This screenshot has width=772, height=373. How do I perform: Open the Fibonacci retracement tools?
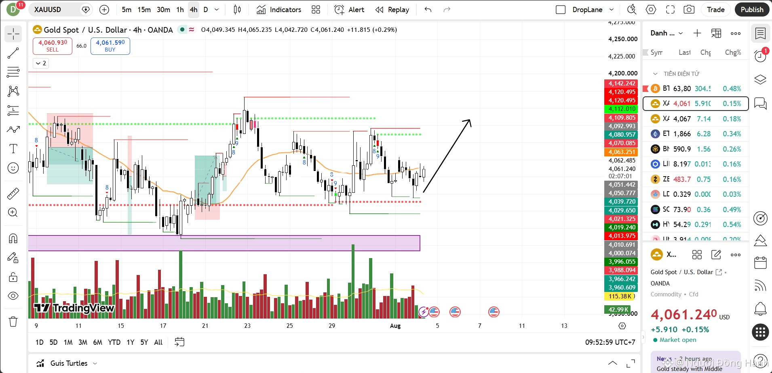[x=13, y=72]
